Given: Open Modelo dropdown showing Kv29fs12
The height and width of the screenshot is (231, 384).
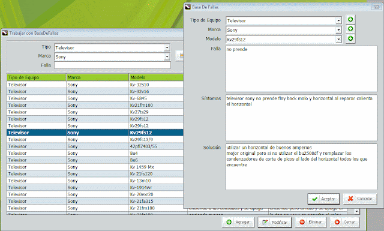Looking at the screenshot, I should click(x=338, y=39).
